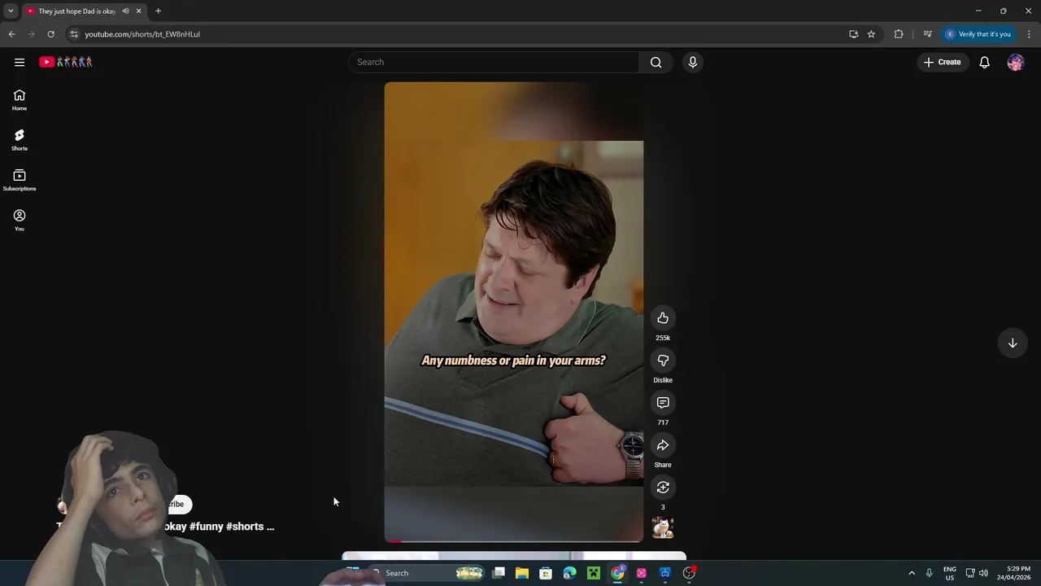Open the account avatar menu
The width and height of the screenshot is (1041, 586).
tap(1015, 62)
